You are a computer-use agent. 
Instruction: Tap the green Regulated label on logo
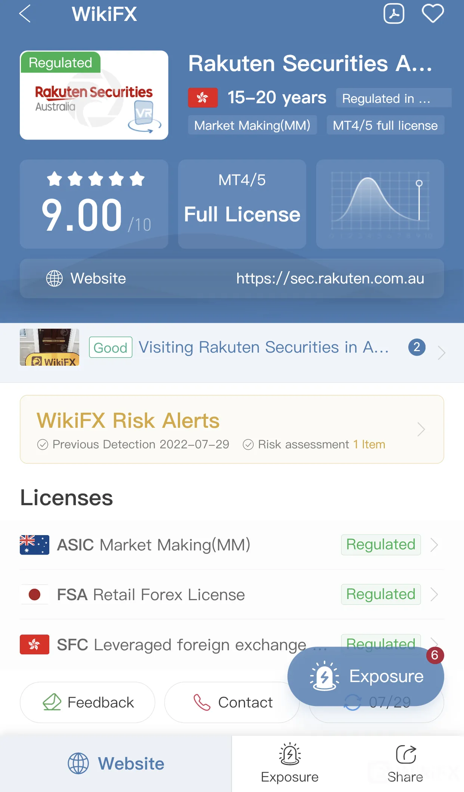tap(61, 62)
